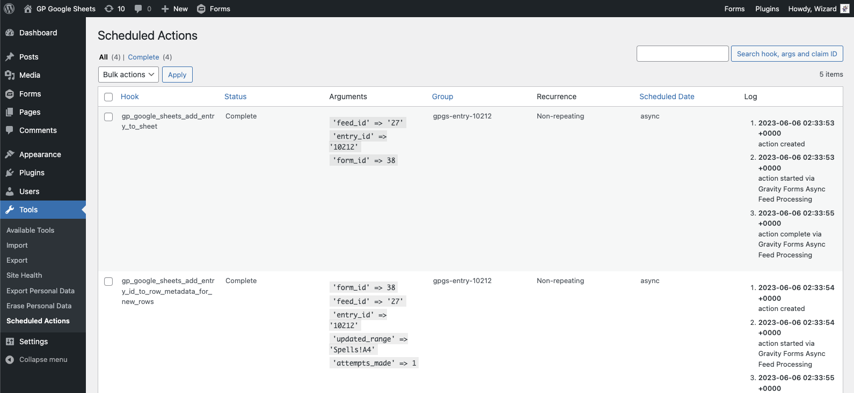
Task: Click 'updated_range' argument text
Action: pyautogui.click(x=364, y=339)
